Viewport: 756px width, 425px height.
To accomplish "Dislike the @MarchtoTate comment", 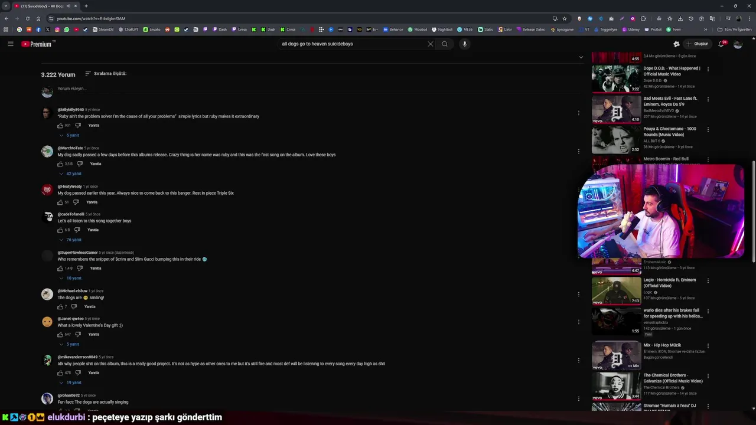I will 80,164.
